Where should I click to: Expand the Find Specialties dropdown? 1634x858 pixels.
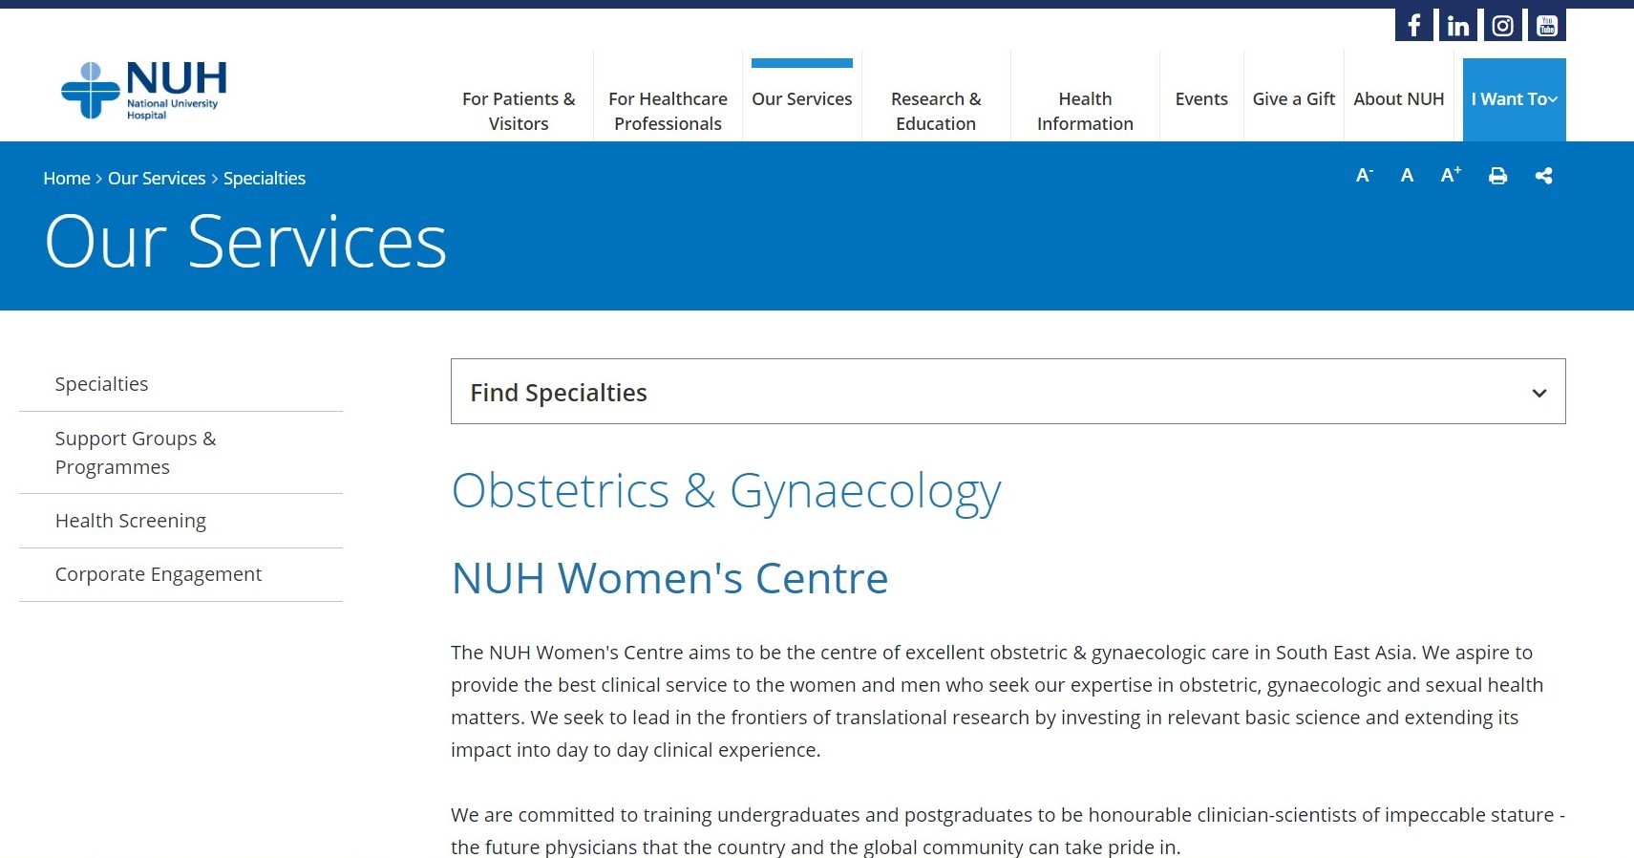click(x=1008, y=392)
